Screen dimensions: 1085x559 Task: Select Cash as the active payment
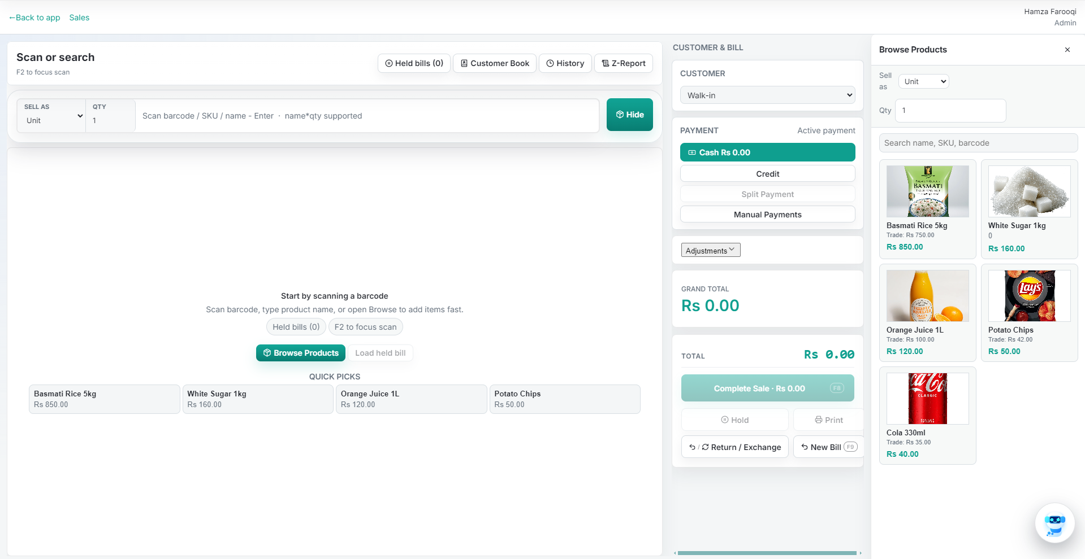(767, 152)
